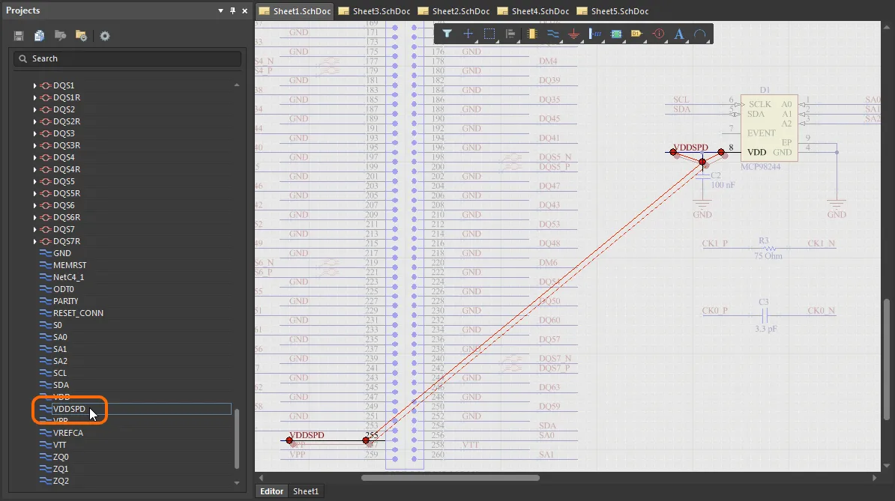Select the RESET_CONN net
This screenshot has width=895, height=501.
(x=78, y=313)
